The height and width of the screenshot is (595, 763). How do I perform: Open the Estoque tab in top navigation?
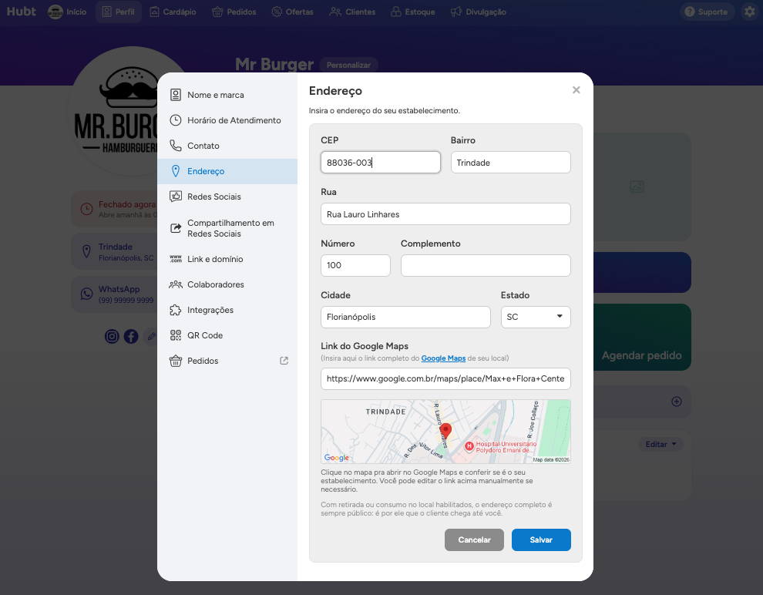pos(413,12)
